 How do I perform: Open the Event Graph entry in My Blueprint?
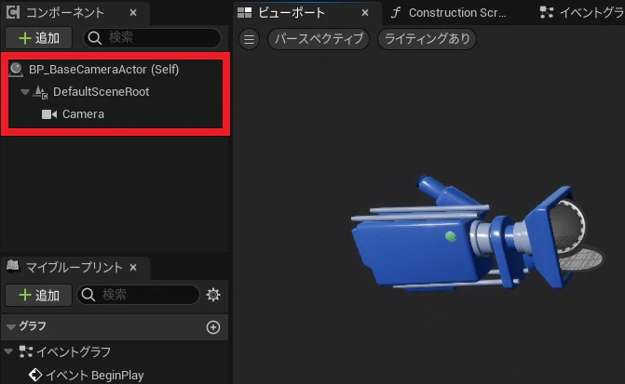click(74, 351)
